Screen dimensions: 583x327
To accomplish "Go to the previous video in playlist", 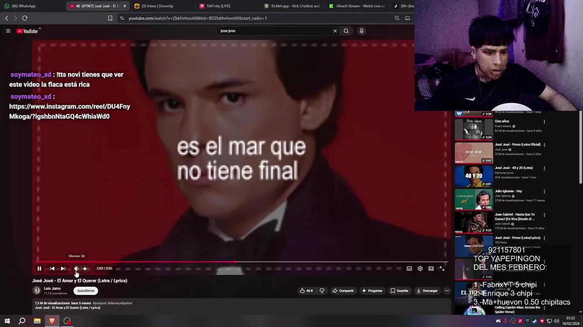I will click(x=52, y=268).
